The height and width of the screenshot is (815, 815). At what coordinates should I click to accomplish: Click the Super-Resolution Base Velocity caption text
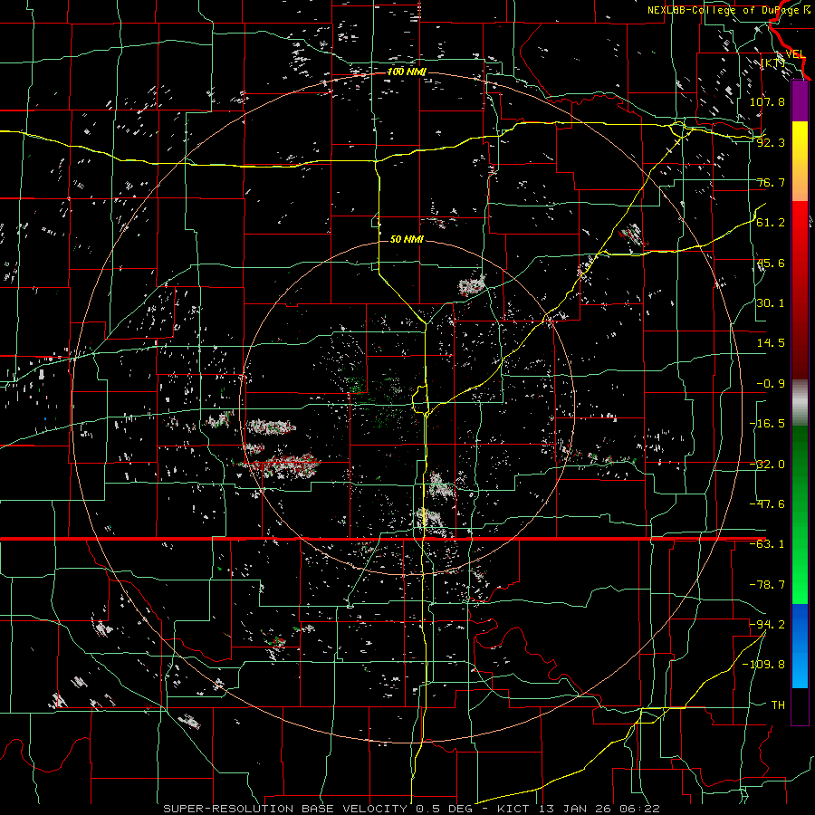tap(411, 809)
